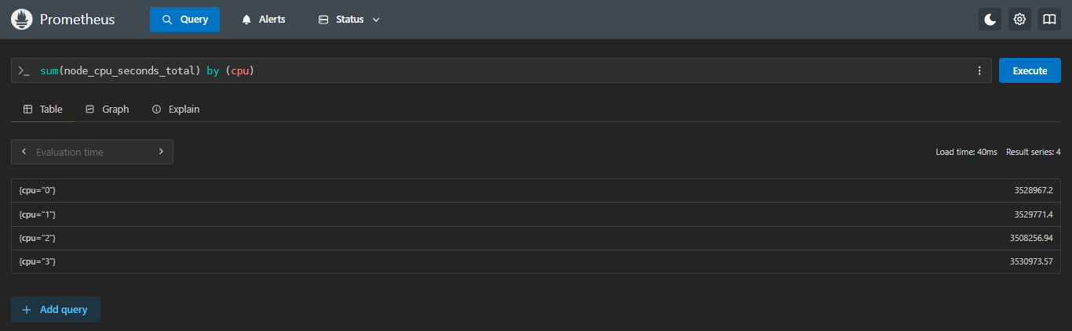
Task: Expand the Status dropdown menu
Action: 349,20
